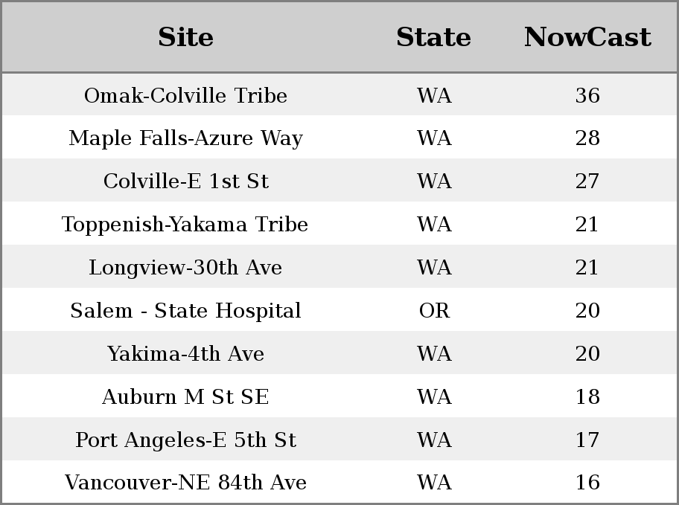Click the NowCast value 17
Screen dimensions: 679x505
click(587, 440)
